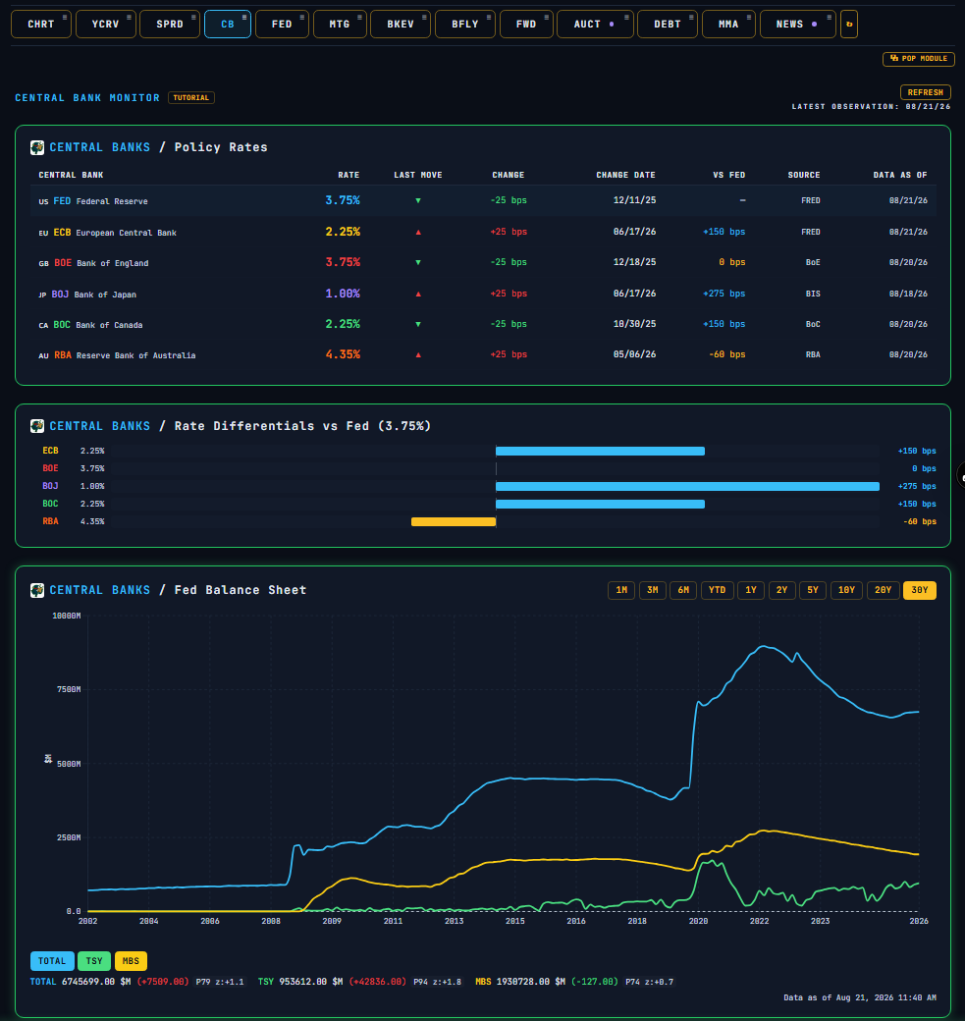Click the grip icon on the CB tab
The height and width of the screenshot is (1021, 965).
[x=244, y=18]
